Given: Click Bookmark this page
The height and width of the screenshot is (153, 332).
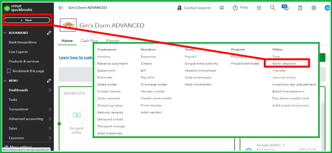Looking at the screenshot, I should 26,71.
